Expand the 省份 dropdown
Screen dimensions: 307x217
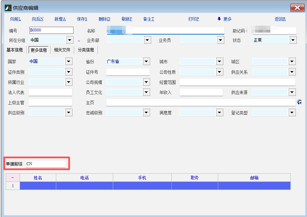click(146, 62)
